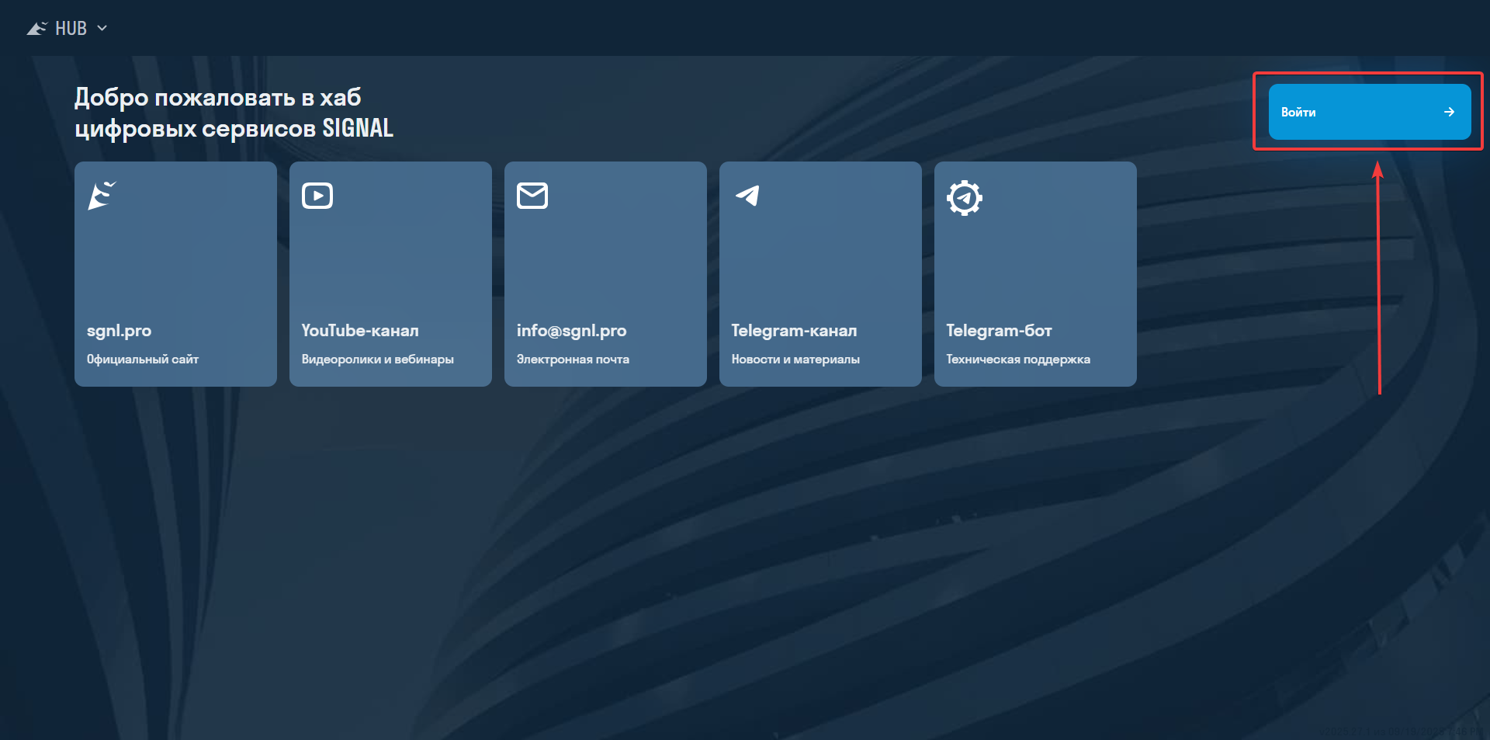Click the Видеоролики и вебинары subtitle
This screenshot has height=740, width=1490.
[377, 360]
